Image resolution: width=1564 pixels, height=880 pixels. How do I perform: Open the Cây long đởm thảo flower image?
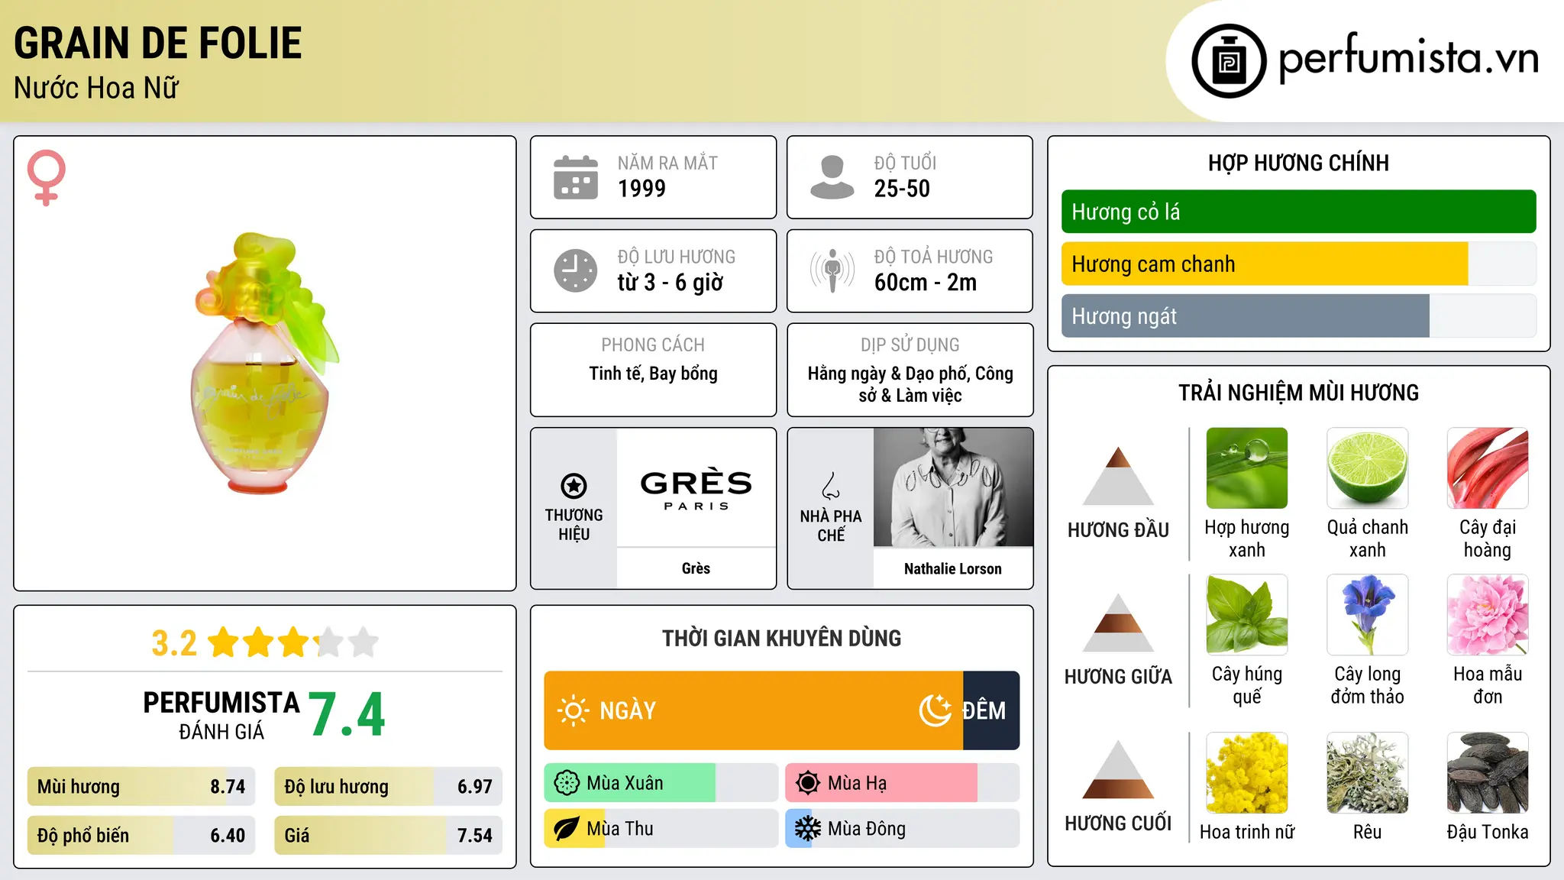pyautogui.click(x=1367, y=615)
